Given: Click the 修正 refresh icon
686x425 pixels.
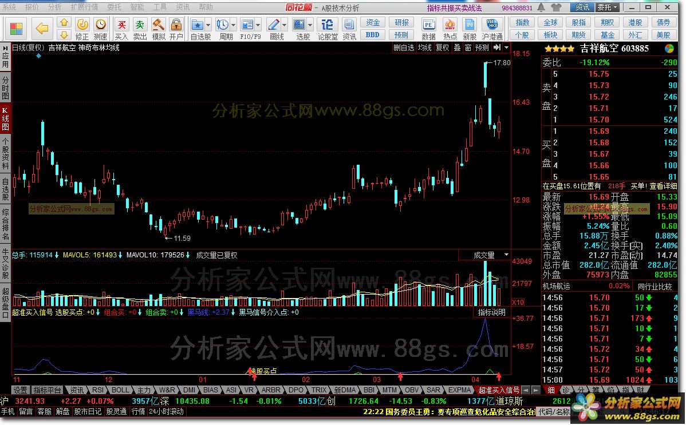Looking at the screenshot, I should point(82,25).
